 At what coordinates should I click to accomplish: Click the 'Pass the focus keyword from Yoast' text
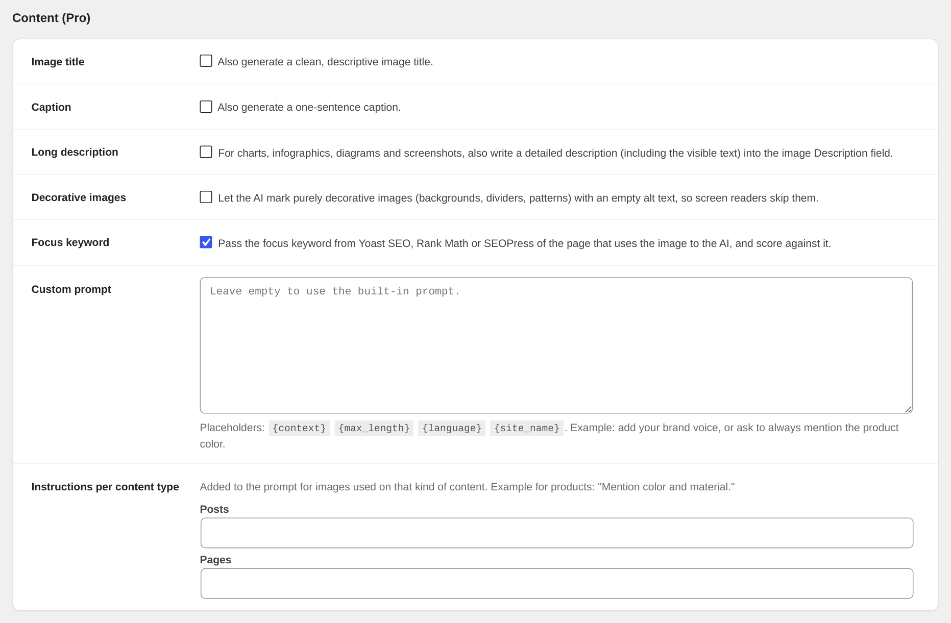click(x=525, y=243)
